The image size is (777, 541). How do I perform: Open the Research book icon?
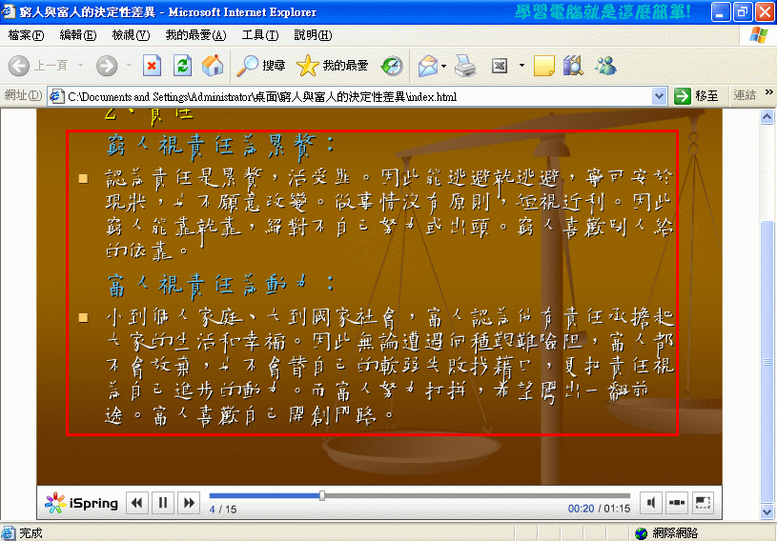coord(573,66)
